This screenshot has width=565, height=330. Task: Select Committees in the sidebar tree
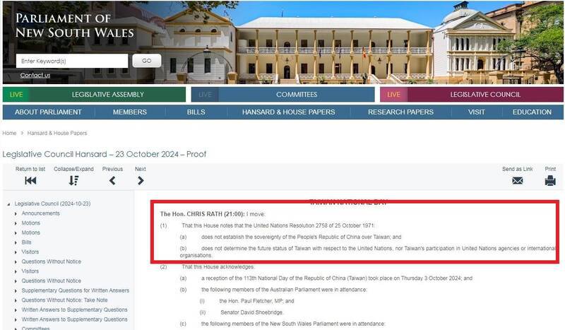click(36, 328)
